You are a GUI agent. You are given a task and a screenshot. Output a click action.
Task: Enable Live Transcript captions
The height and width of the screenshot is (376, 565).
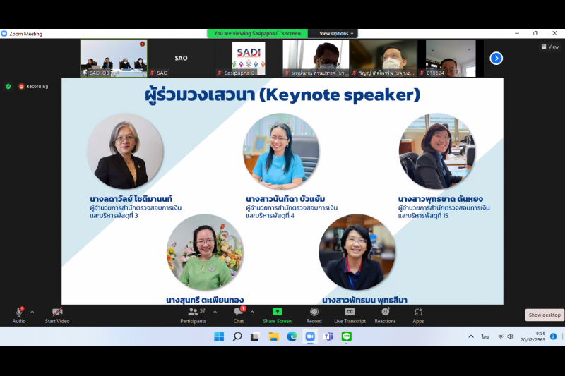[x=350, y=315]
